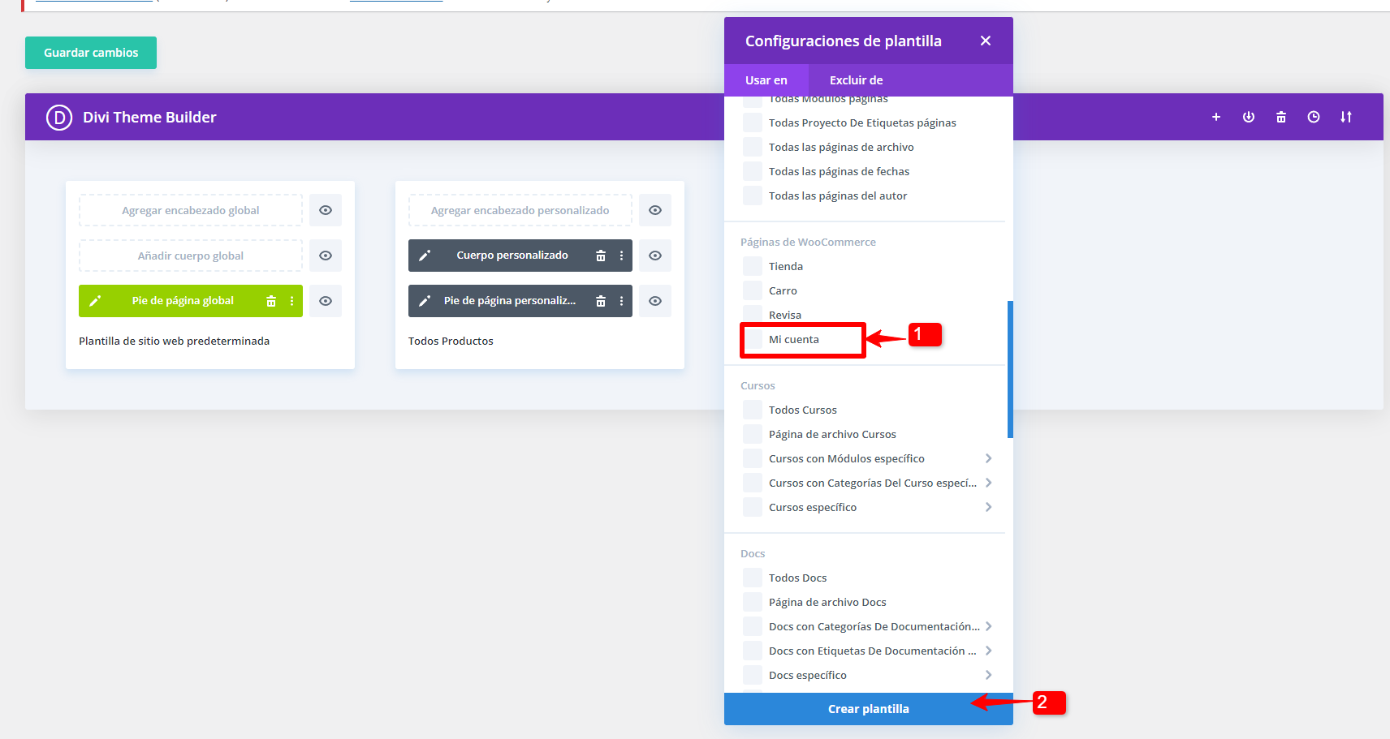1390x739 pixels.
Task: Click Añadir cuerpo global slot
Action: pyautogui.click(x=191, y=256)
